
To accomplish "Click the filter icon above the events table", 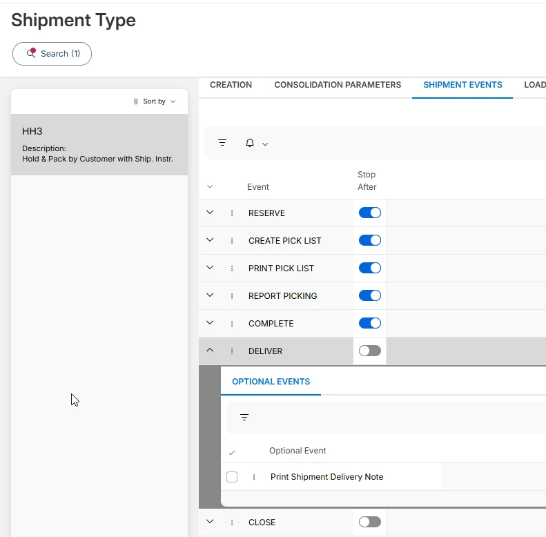I will pos(222,143).
